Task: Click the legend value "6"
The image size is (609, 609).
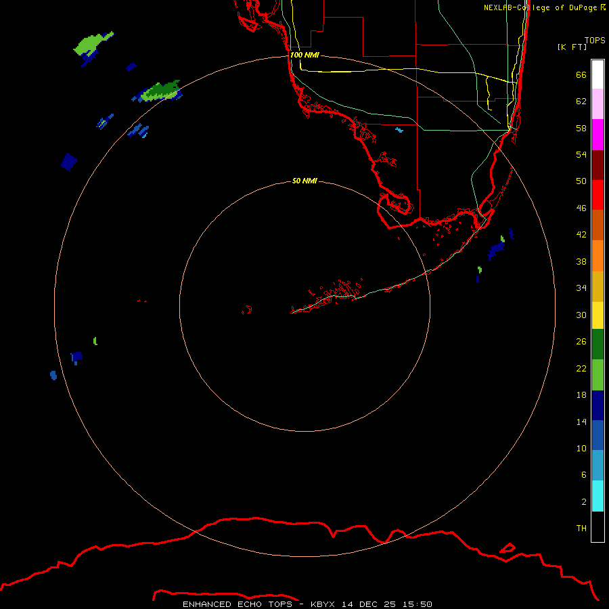Action: tap(583, 475)
